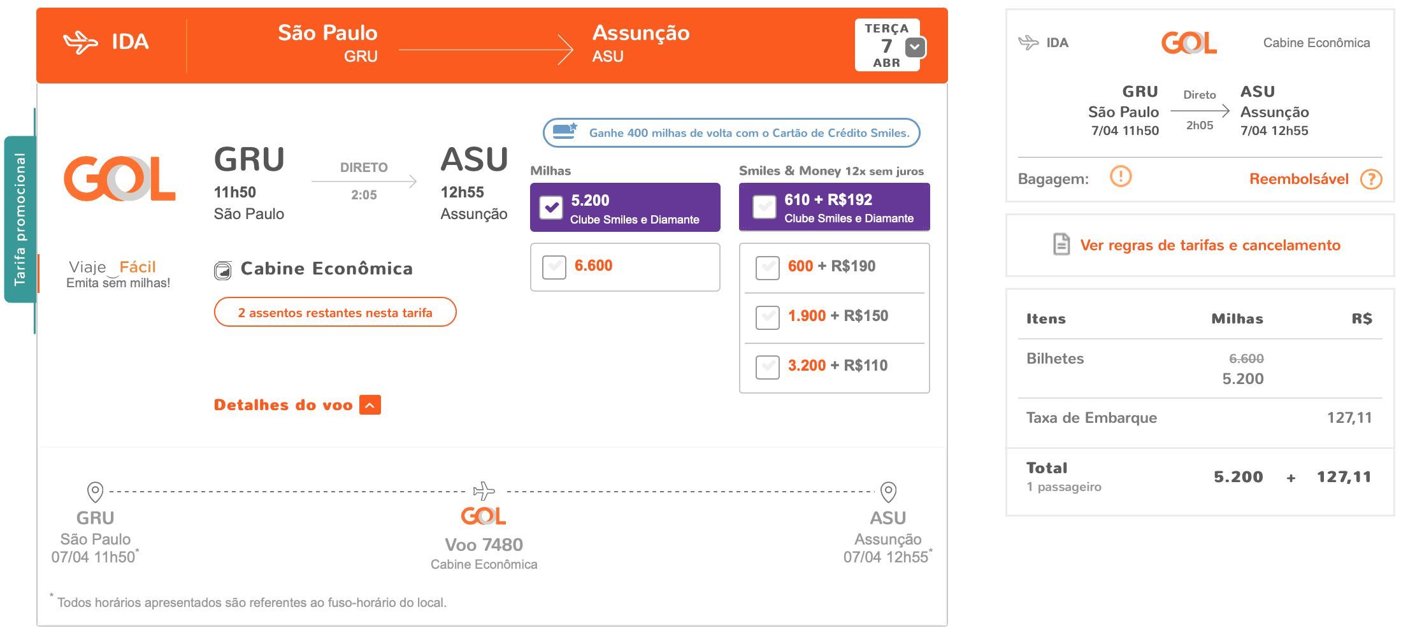1408x642 pixels.
Task: Check the 1.900 + R$150 option
Action: 768,317
